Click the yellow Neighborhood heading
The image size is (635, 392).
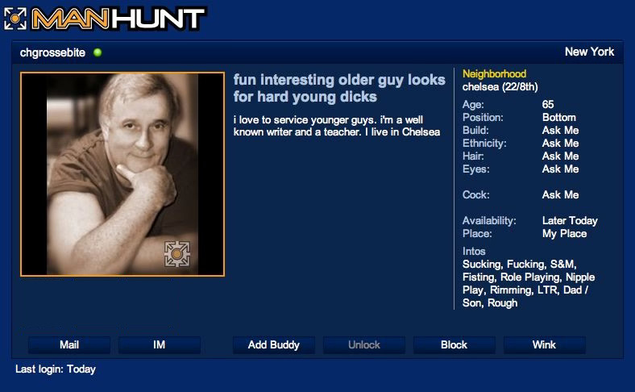pyautogui.click(x=495, y=73)
